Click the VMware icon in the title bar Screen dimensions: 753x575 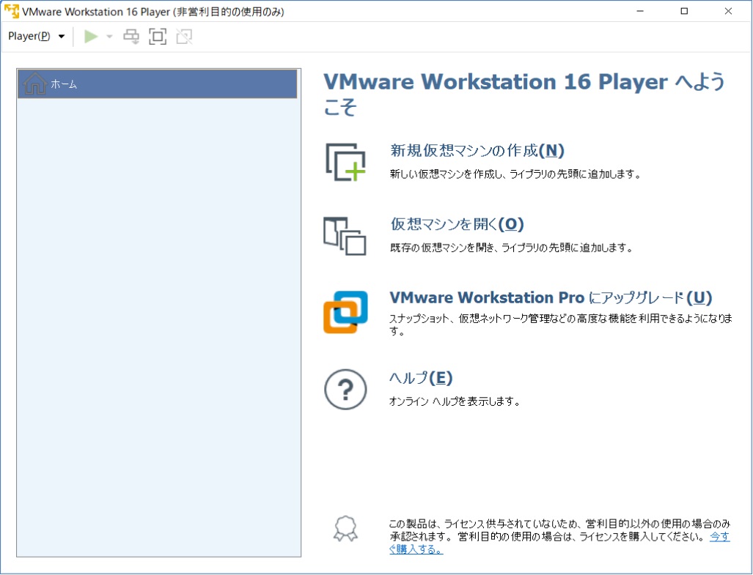pyautogui.click(x=11, y=11)
